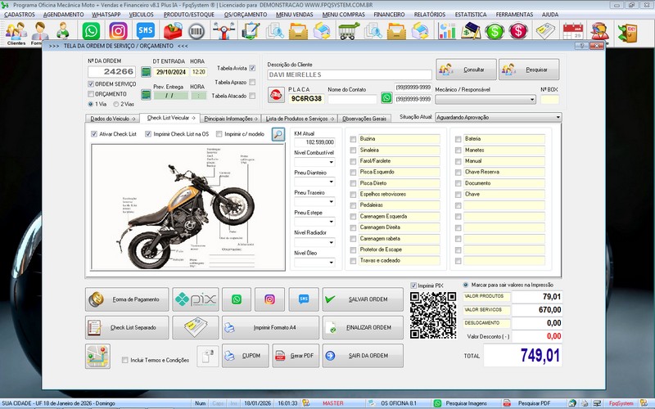Expand the Situação Atual dropdown
This screenshot has height=409, width=655.
coord(558,118)
